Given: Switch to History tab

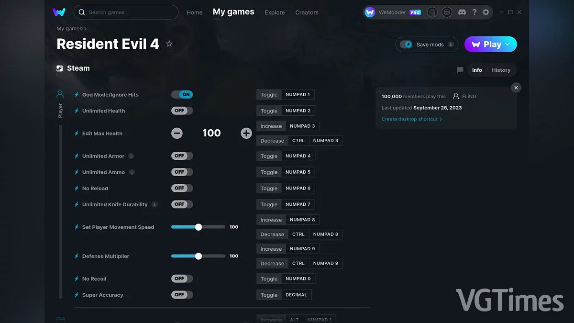Looking at the screenshot, I should coord(501,70).
